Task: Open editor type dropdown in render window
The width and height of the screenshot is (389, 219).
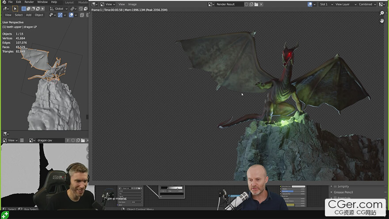Action: (95, 4)
